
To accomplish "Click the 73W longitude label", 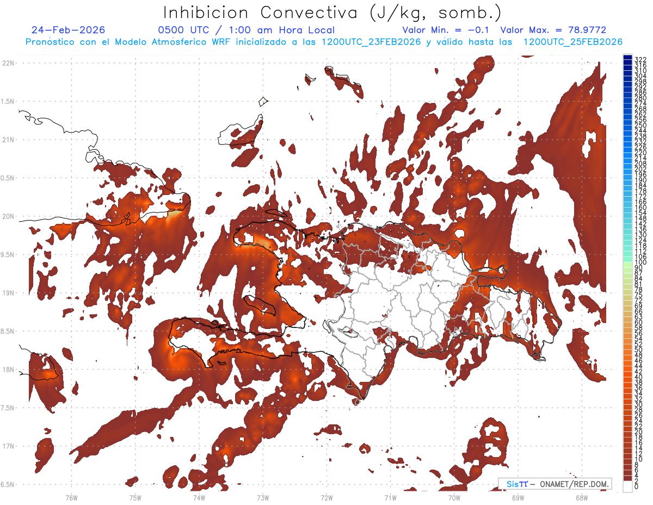I will (263, 497).
